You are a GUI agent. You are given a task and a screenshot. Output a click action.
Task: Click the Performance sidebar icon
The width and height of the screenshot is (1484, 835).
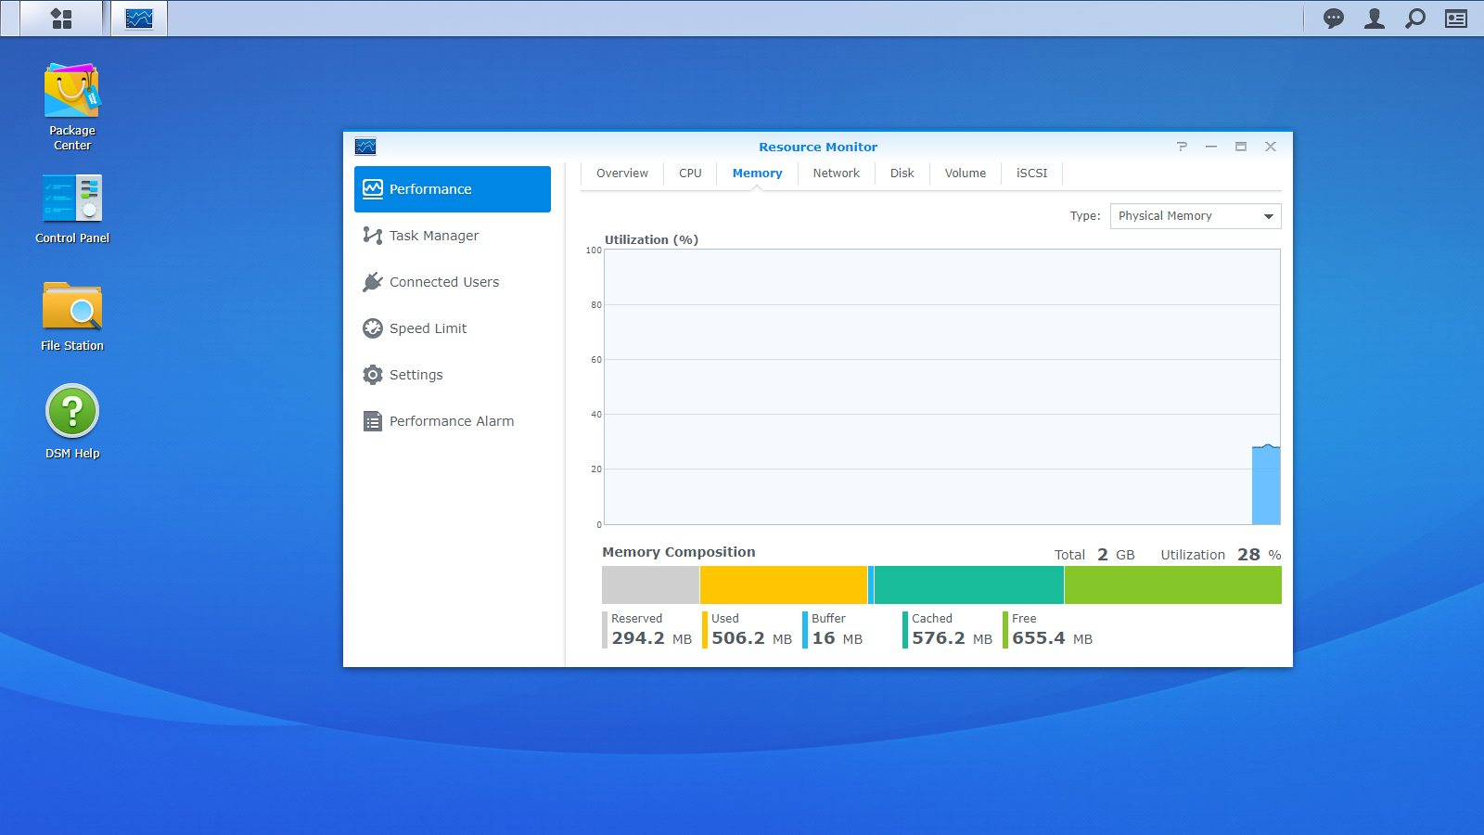click(373, 189)
